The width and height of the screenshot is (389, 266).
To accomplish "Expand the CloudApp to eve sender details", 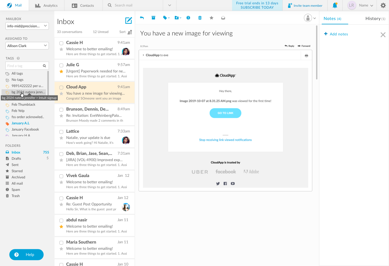I will tap(143, 55).
